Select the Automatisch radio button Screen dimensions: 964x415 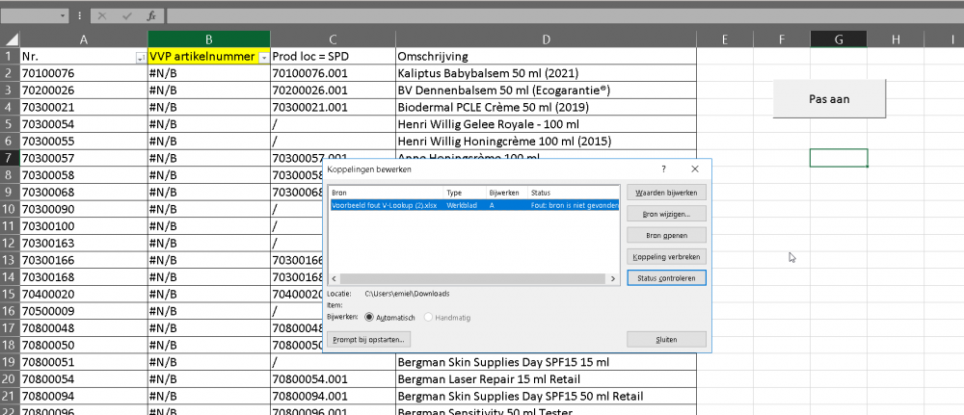click(x=369, y=317)
